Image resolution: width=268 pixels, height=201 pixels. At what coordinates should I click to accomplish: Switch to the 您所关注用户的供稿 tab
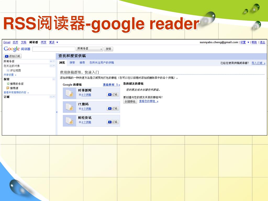pyautogui.click(x=102, y=63)
